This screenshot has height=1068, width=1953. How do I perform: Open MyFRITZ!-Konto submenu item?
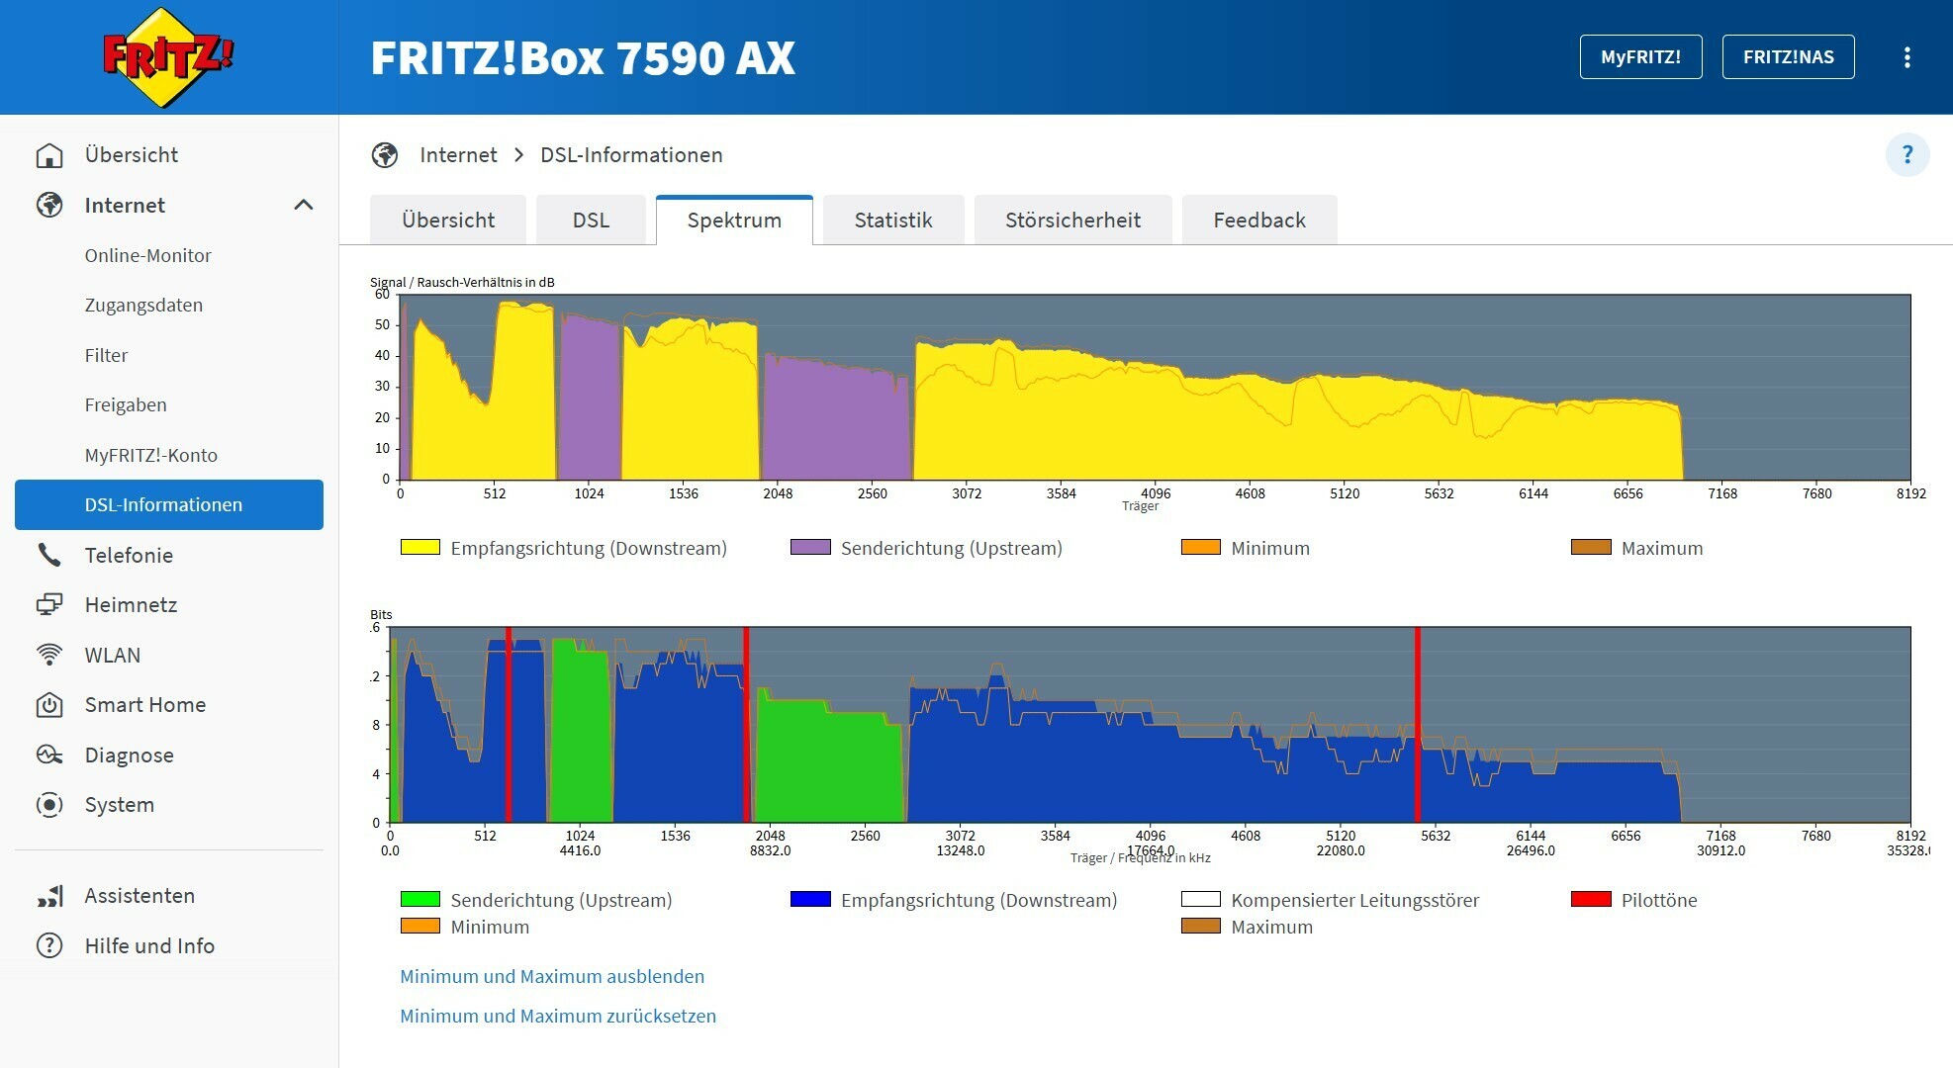(151, 455)
